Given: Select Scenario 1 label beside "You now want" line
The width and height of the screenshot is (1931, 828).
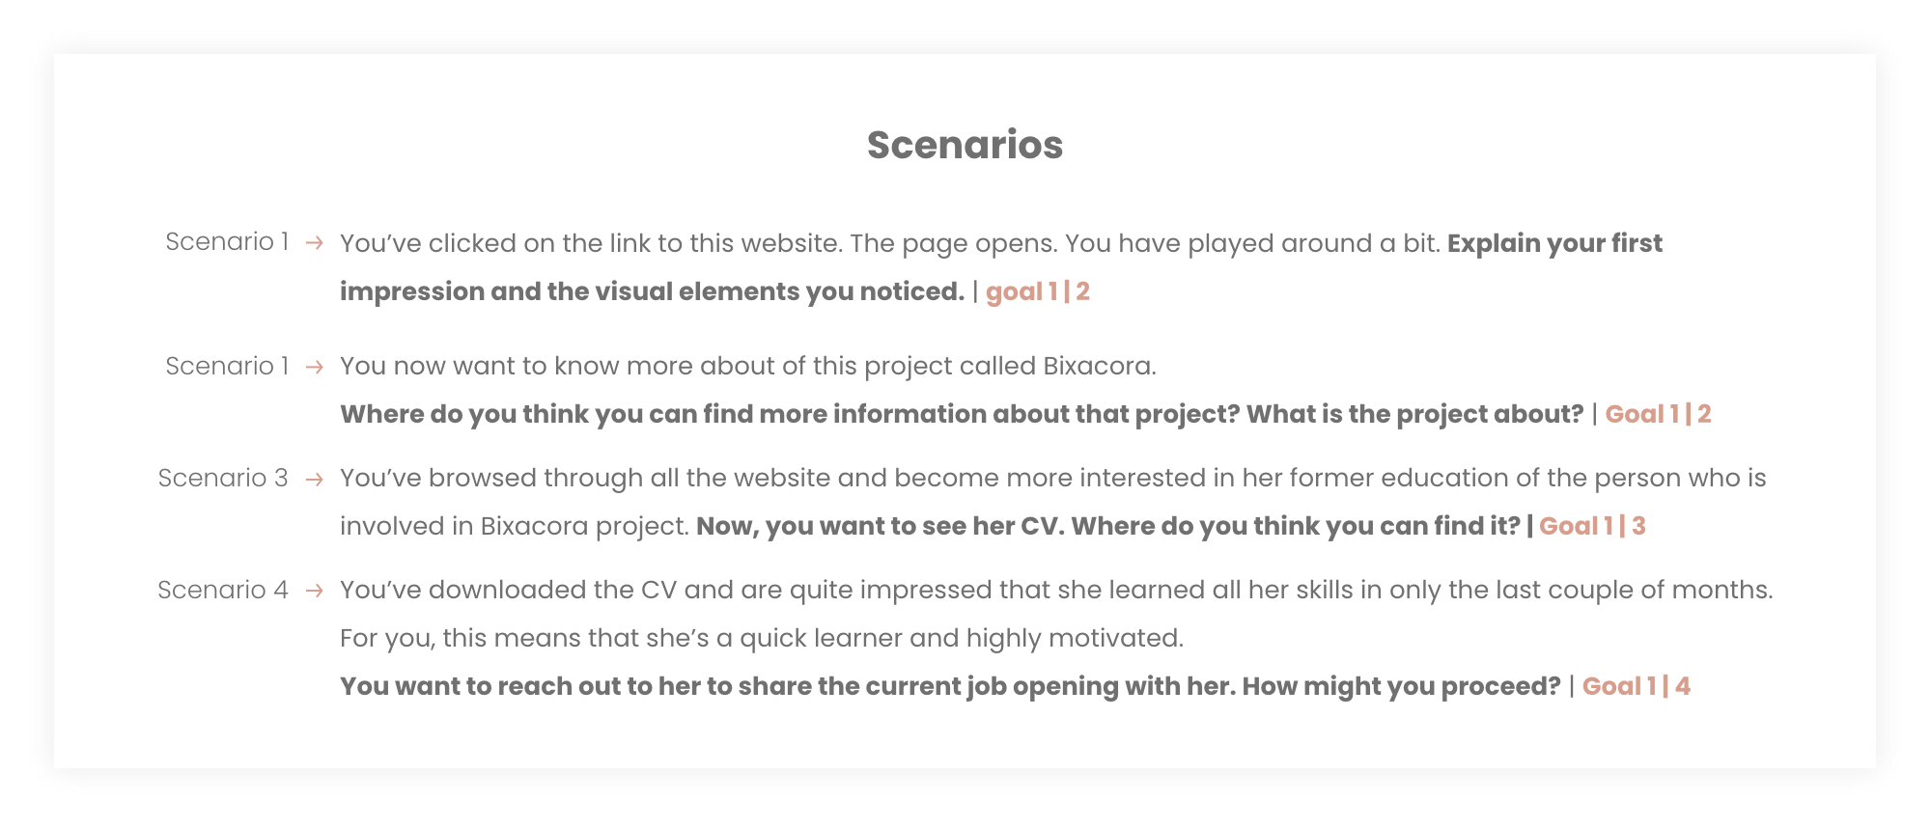Looking at the screenshot, I should pos(227,366).
